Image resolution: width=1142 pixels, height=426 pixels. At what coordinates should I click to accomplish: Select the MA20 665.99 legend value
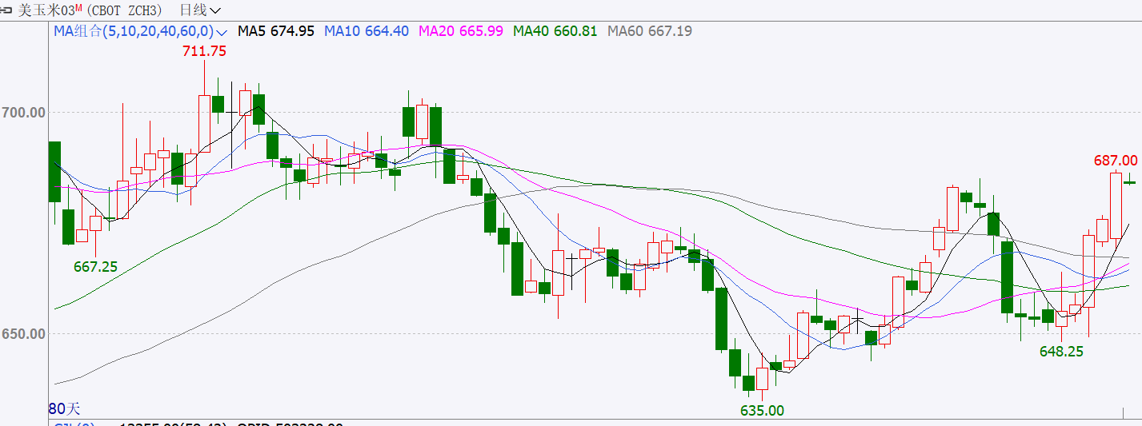tap(461, 31)
